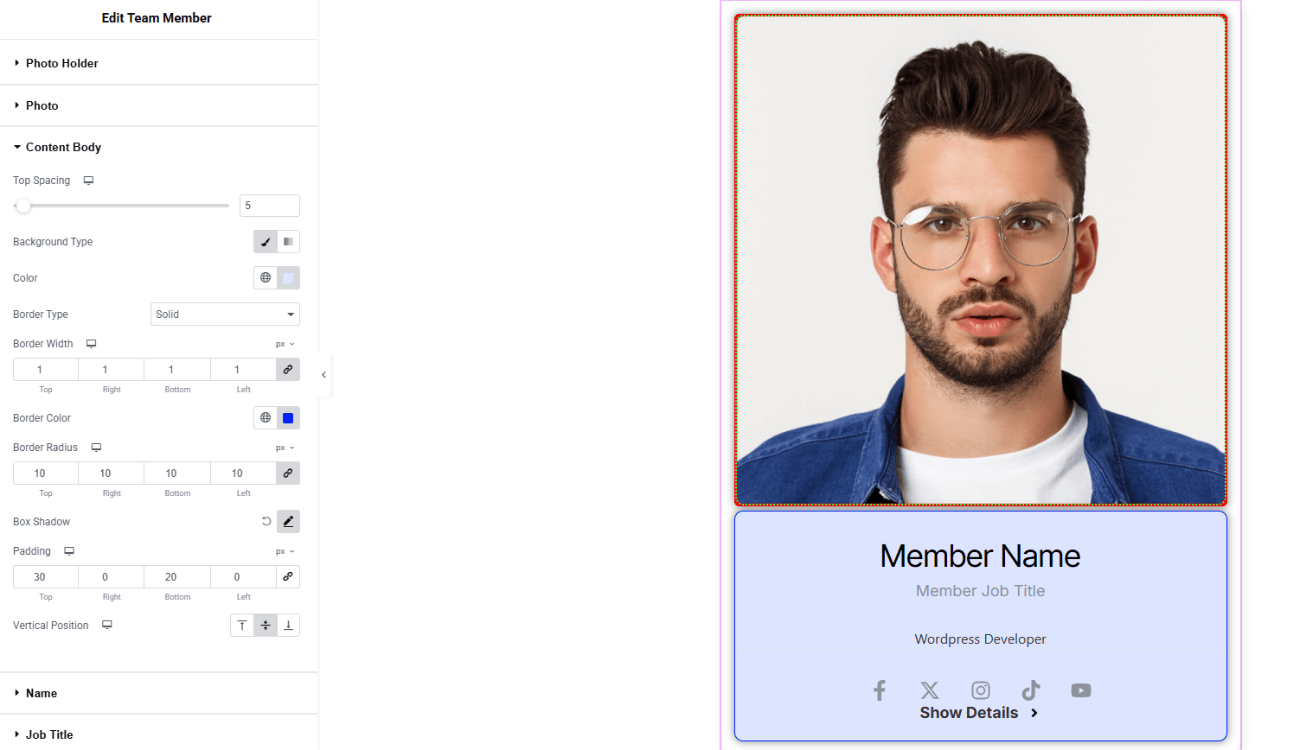Collapse the Content Body section
The width and height of the screenshot is (1300, 750).
click(63, 148)
